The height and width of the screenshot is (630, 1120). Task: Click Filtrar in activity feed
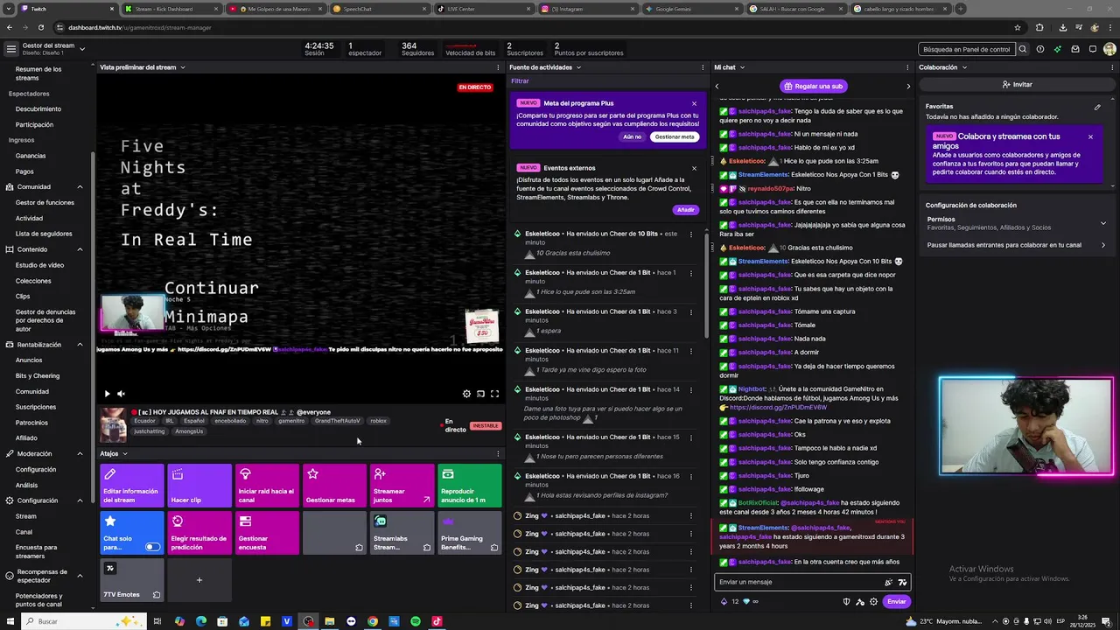click(x=520, y=81)
